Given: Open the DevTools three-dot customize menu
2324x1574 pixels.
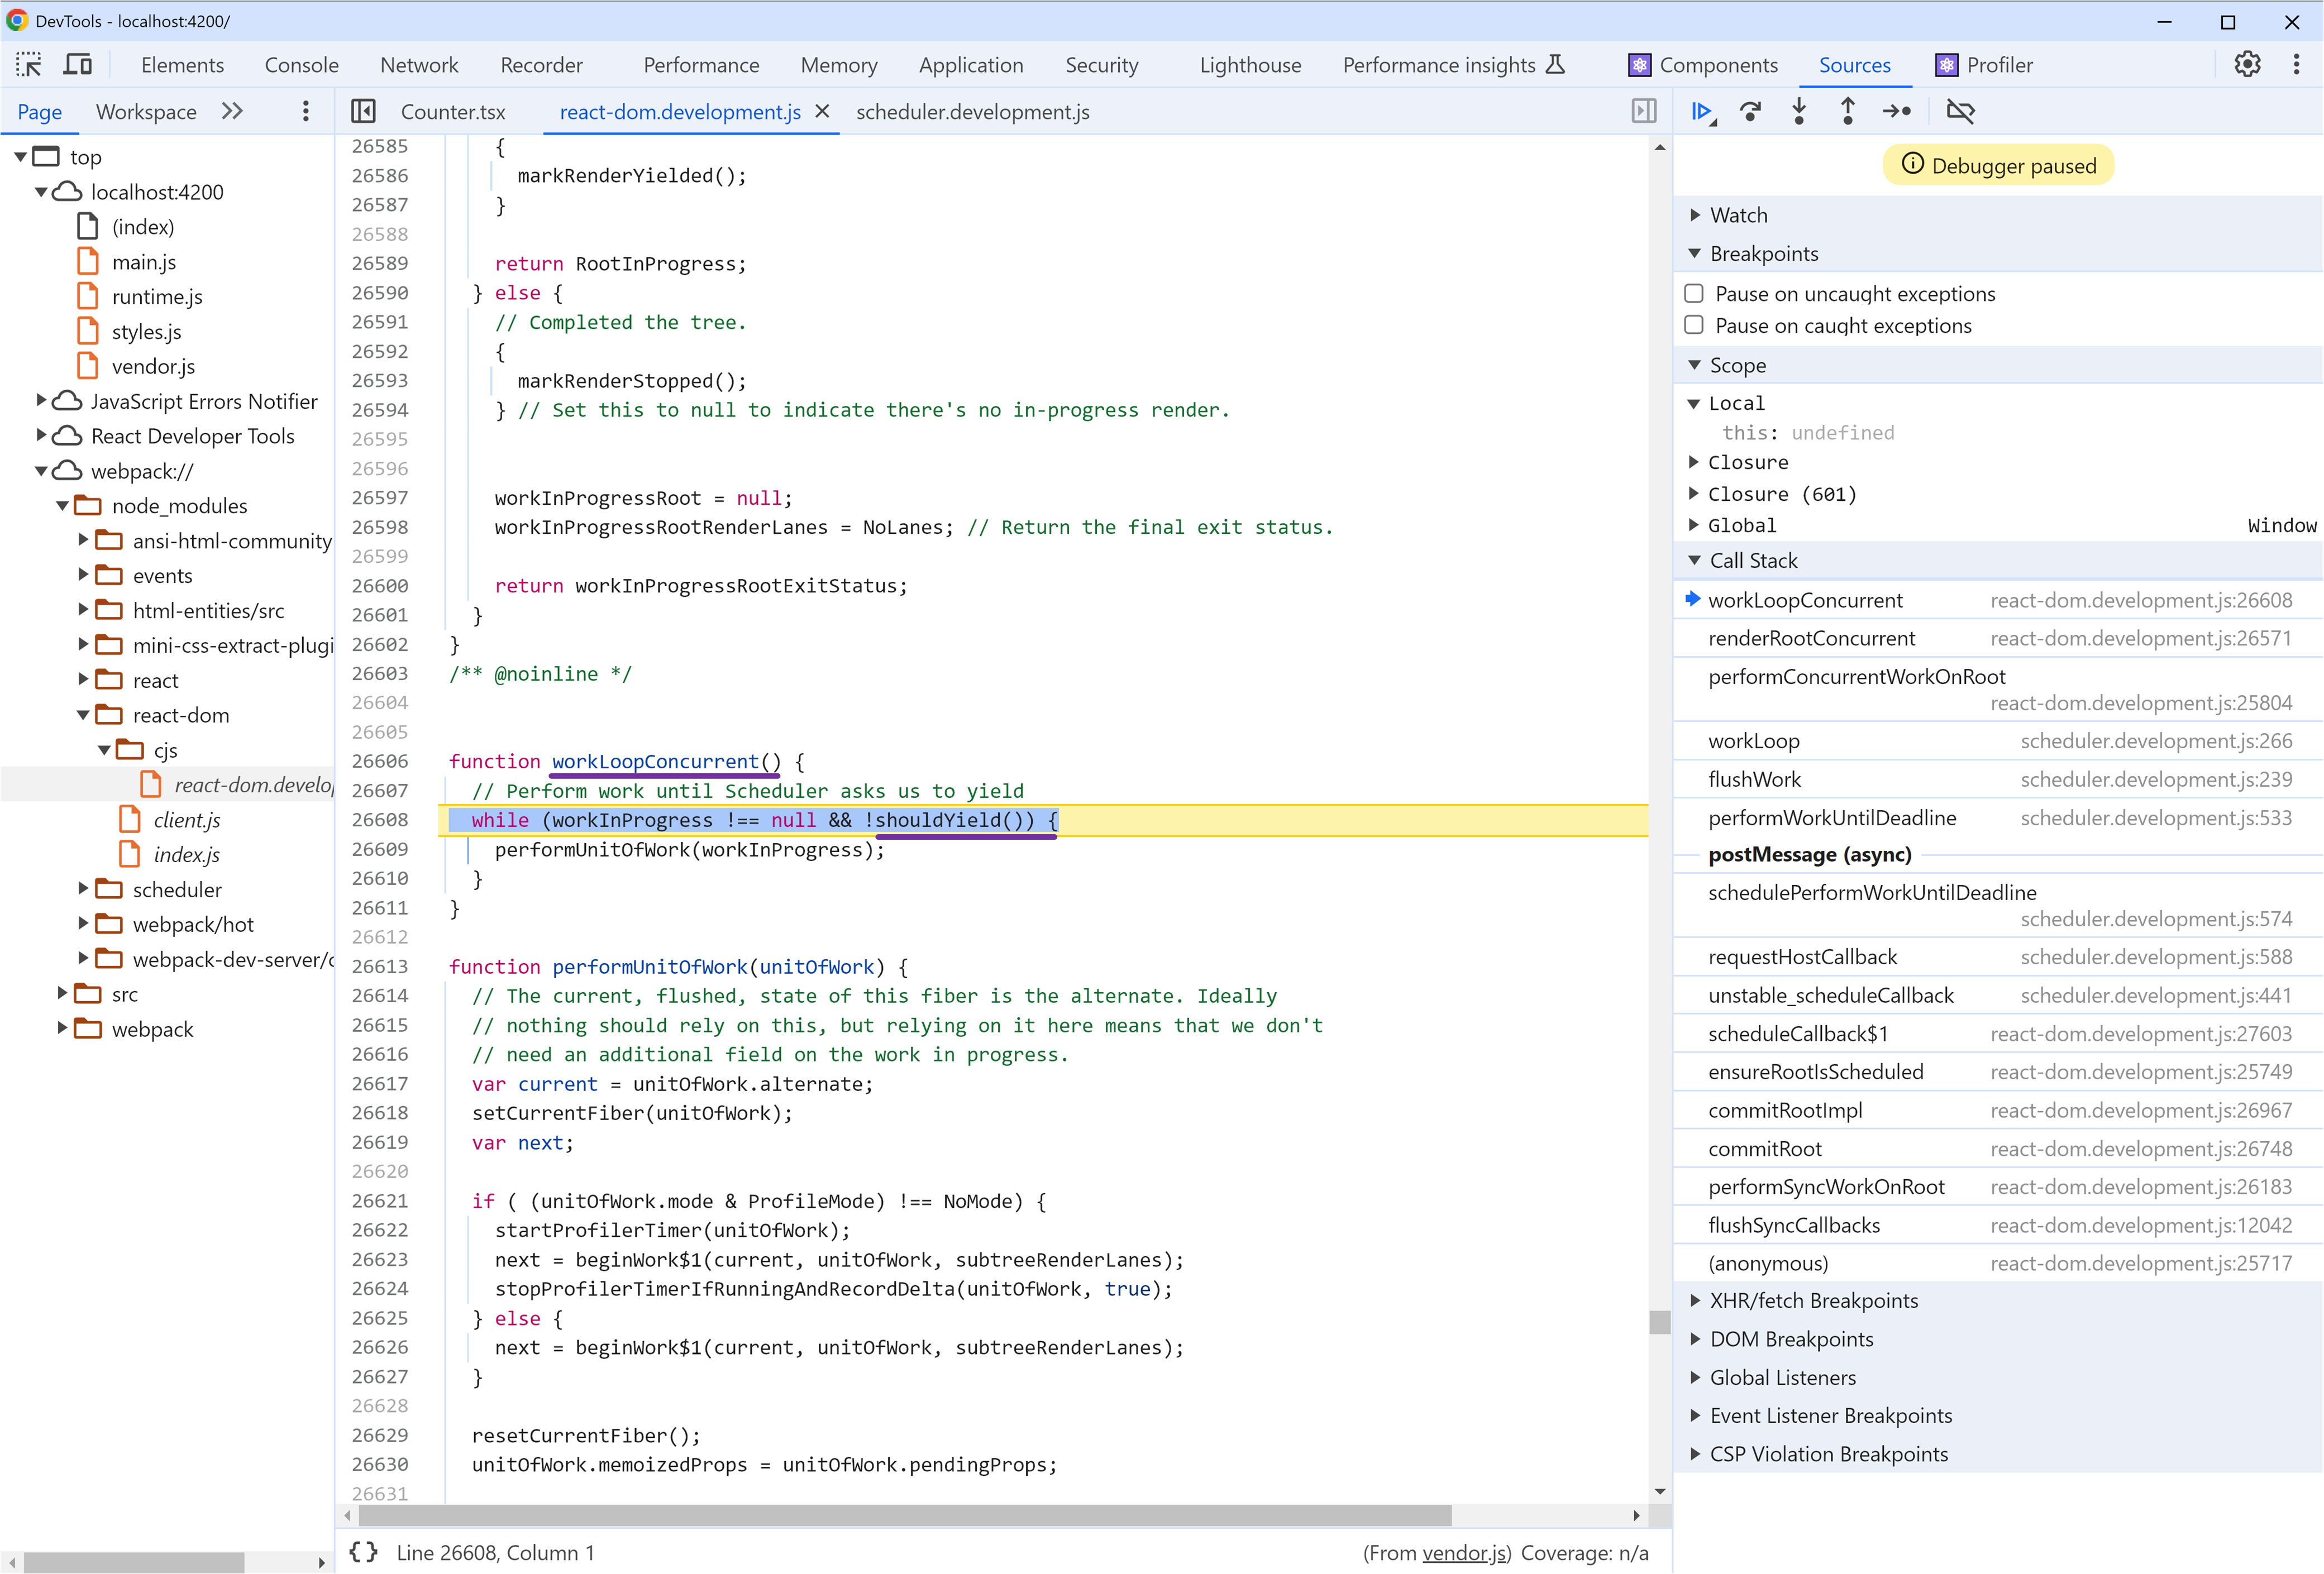Looking at the screenshot, I should (2296, 65).
